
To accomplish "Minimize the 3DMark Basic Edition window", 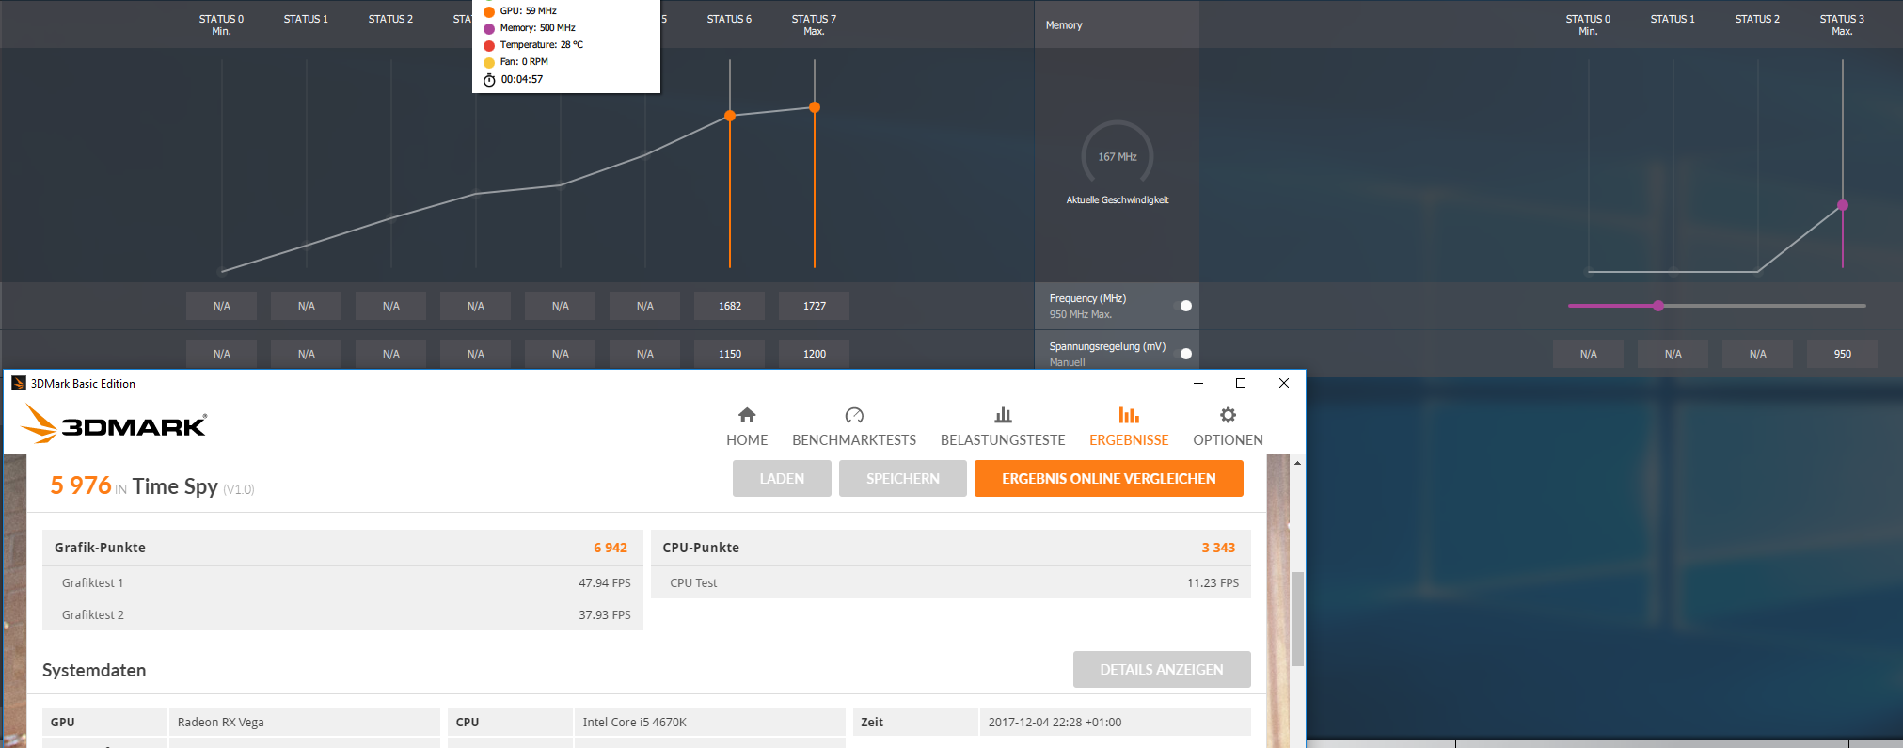I will [x=1198, y=383].
